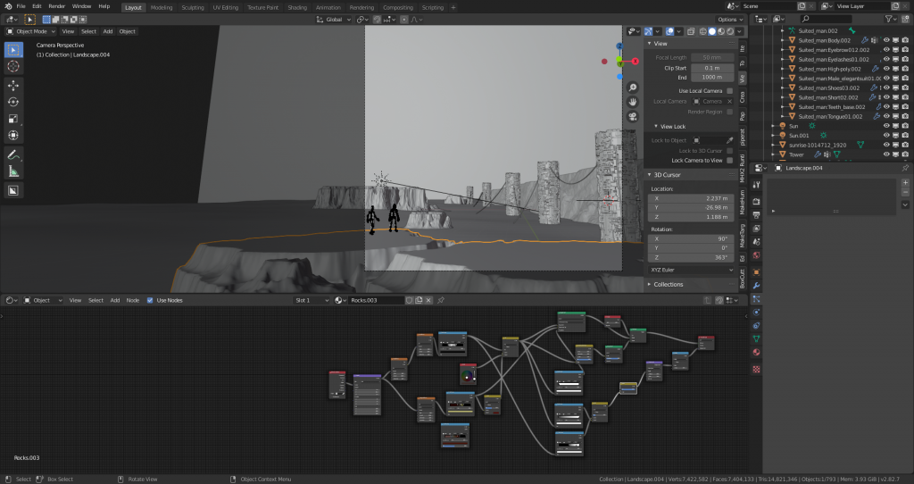The width and height of the screenshot is (914, 484).
Task: Activate the Rotate tool
Action: click(x=14, y=102)
